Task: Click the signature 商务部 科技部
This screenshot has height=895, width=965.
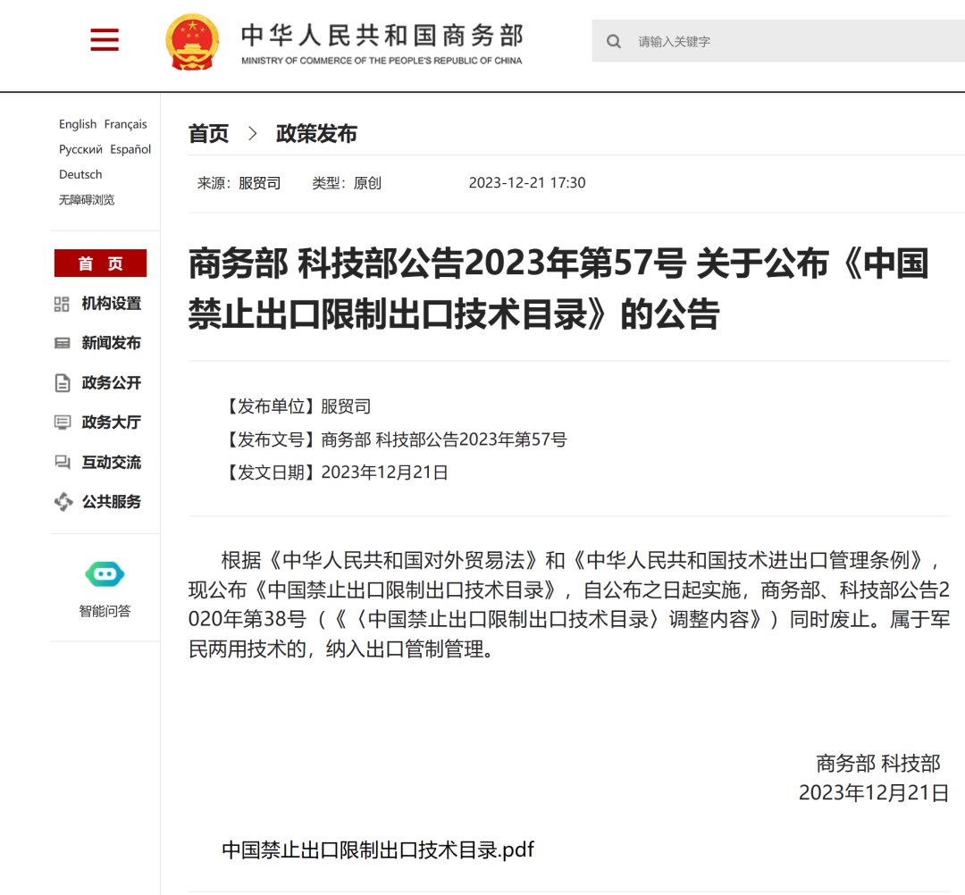Action: [x=878, y=764]
